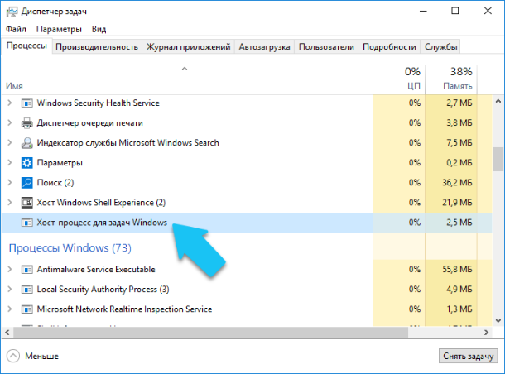
Task: Expand Windows Security Health Service row
Action: [x=10, y=103]
